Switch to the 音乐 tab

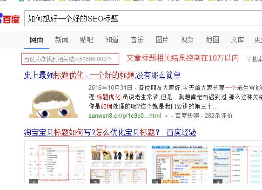137,40
